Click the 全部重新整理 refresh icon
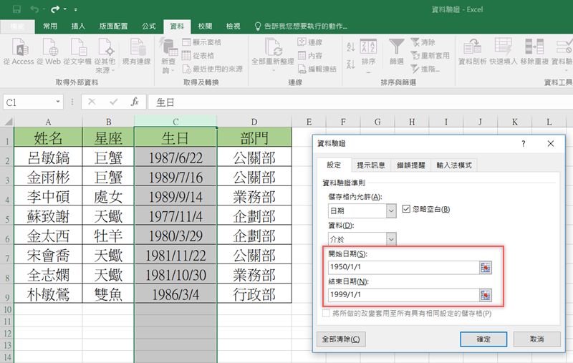Screen dimensions: 573x363 [x=272, y=49]
